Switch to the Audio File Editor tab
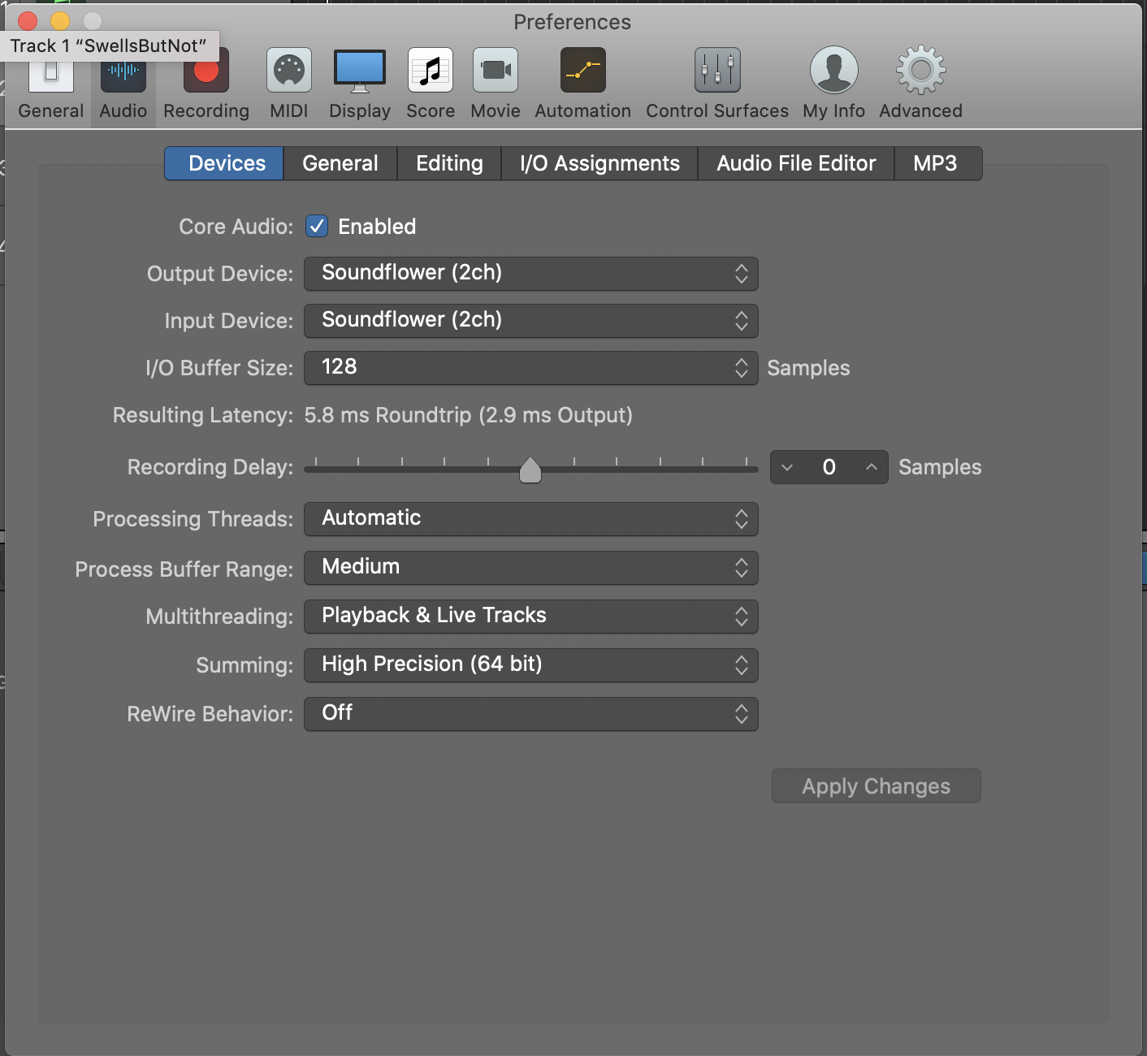This screenshot has height=1056, width=1147. [x=796, y=163]
